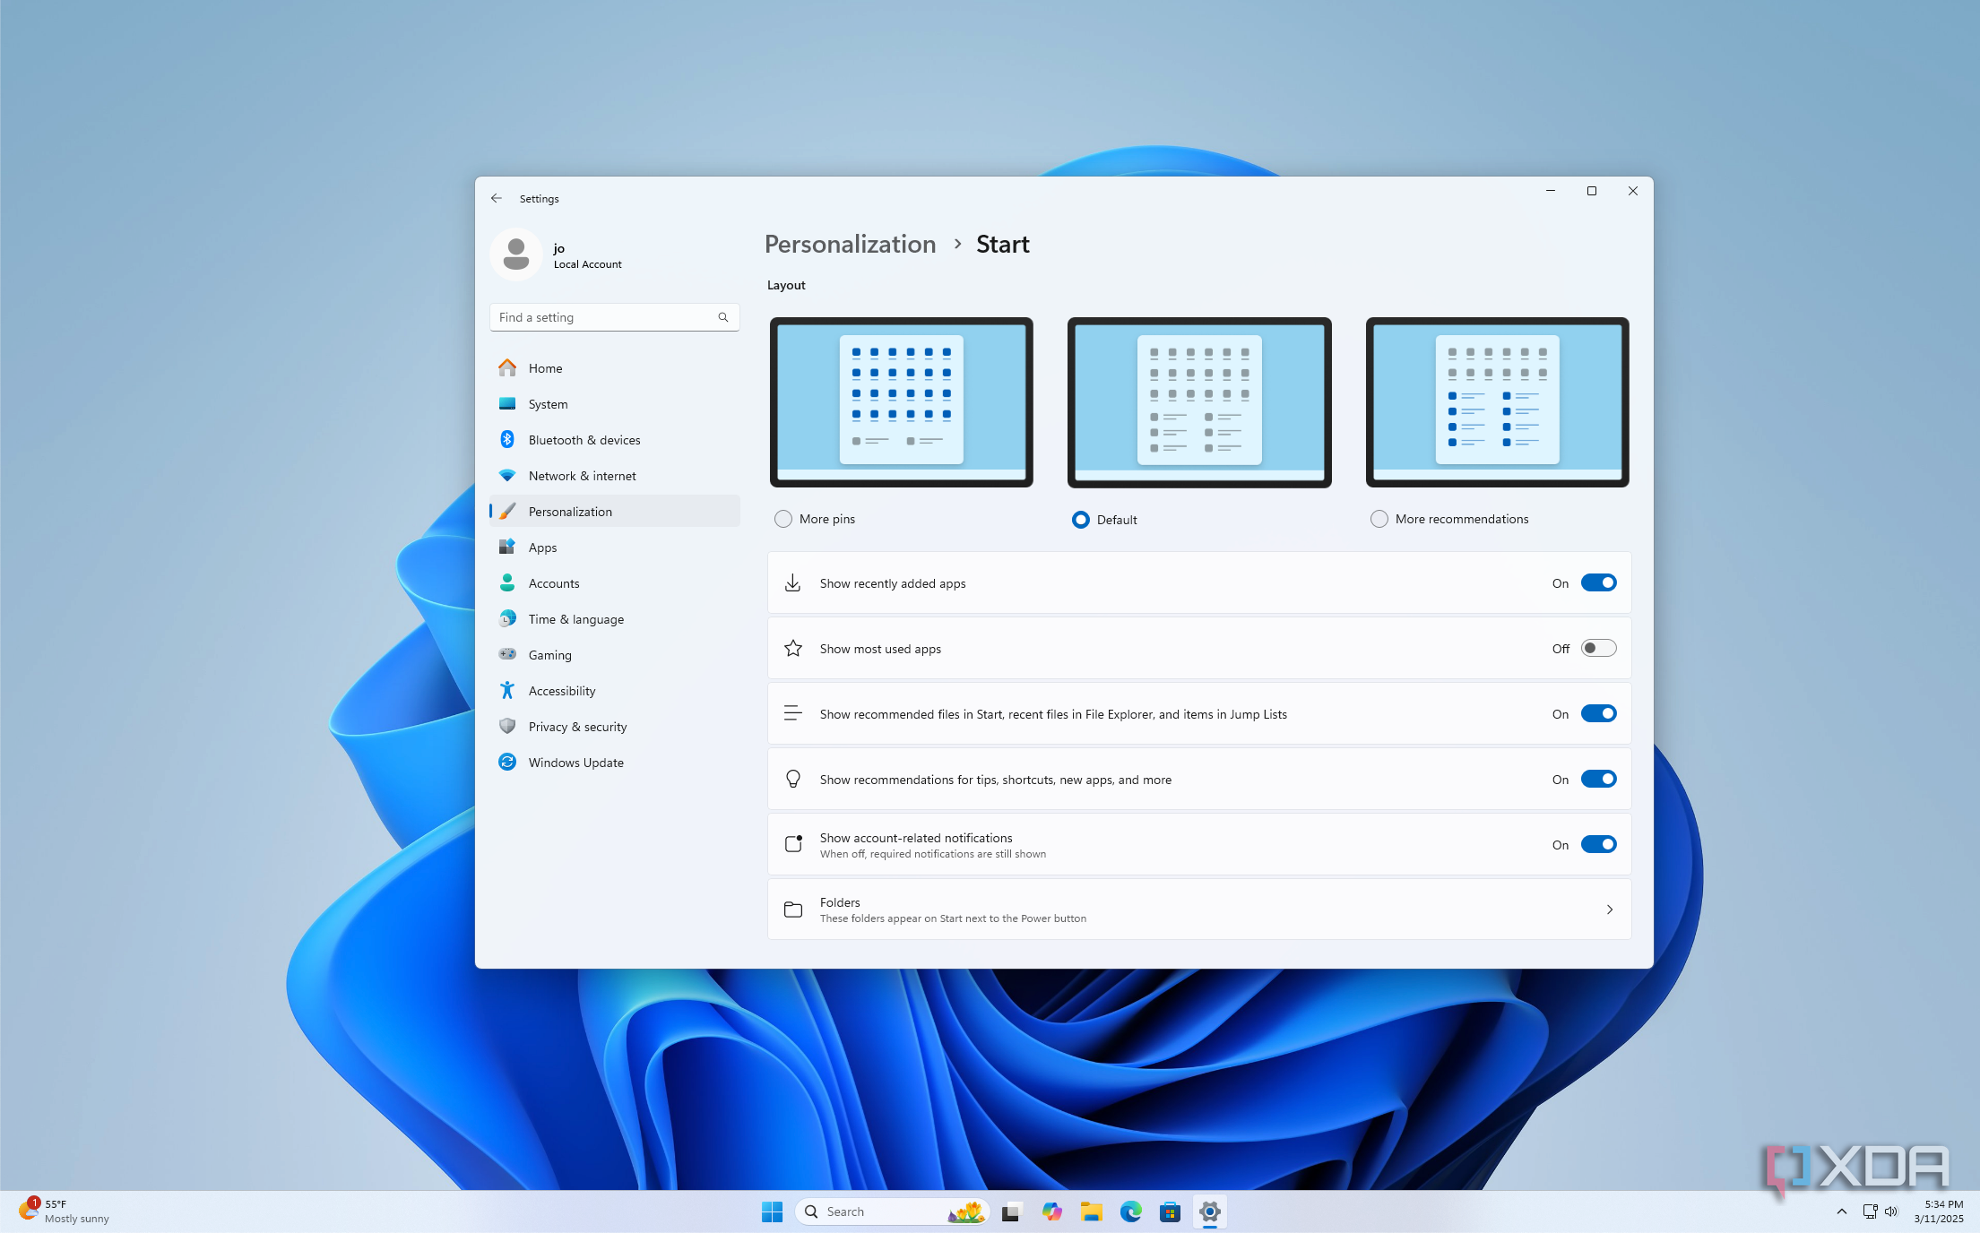Minimize the Settings window
The height and width of the screenshot is (1233, 1980).
coord(1551,191)
